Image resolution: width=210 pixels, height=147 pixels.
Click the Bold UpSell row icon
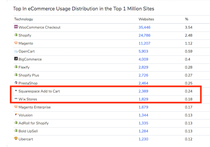pos(16,130)
